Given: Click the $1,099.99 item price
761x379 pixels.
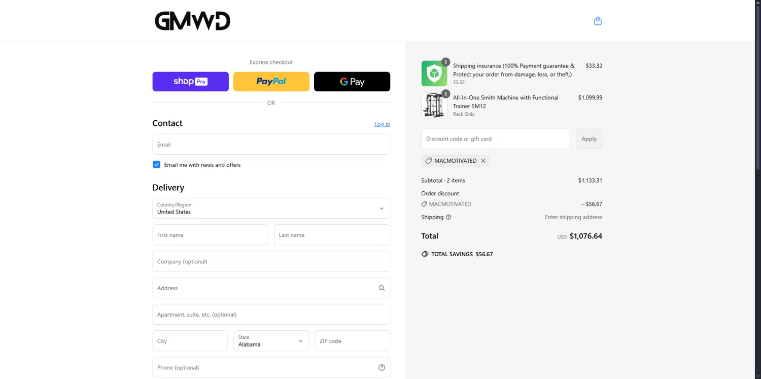Looking at the screenshot, I should [x=590, y=97].
